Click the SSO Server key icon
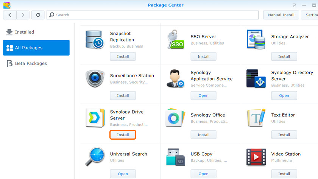This screenshot has width=318, height=179. (175, 39)
